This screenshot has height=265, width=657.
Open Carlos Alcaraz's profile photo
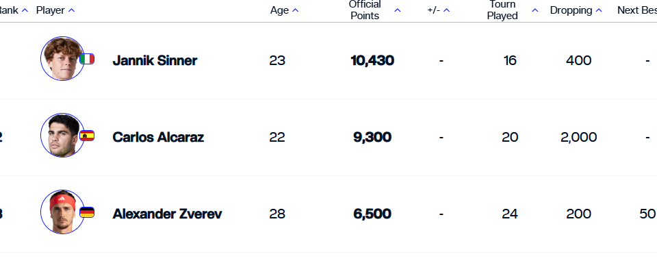pyautogui.click(x=62, y=136)
